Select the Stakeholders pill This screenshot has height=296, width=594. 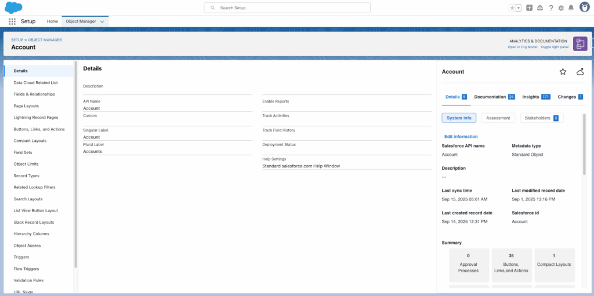[541, 118]
